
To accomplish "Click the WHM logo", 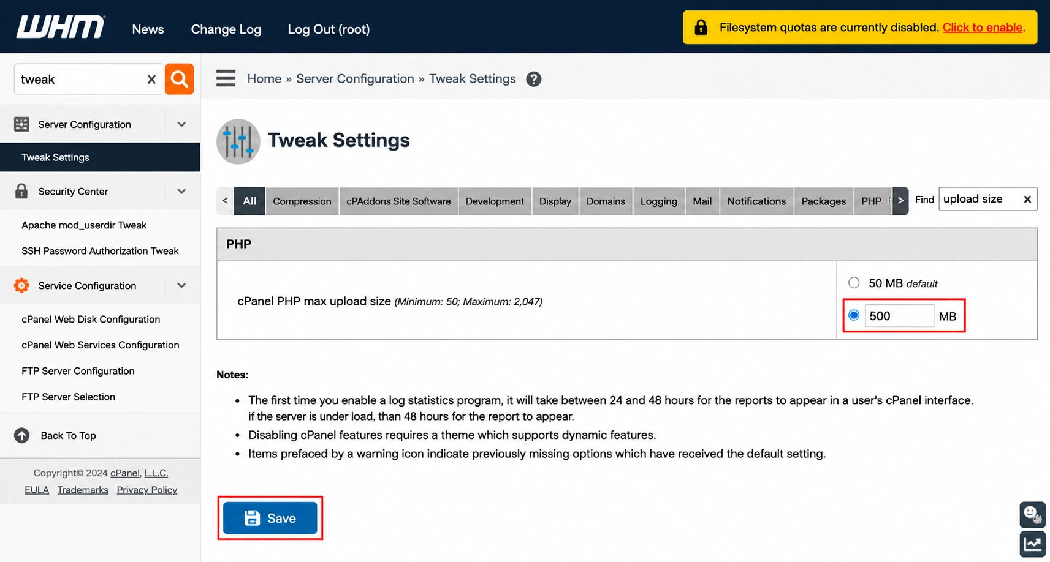I will coord(61,27).
